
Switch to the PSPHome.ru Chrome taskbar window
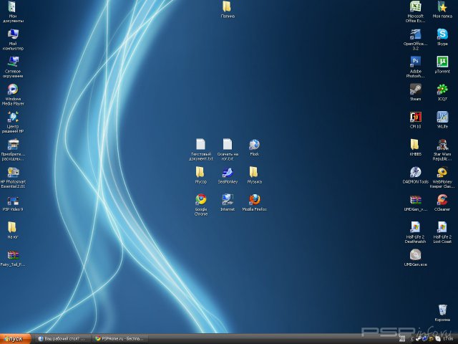[120, 338]
